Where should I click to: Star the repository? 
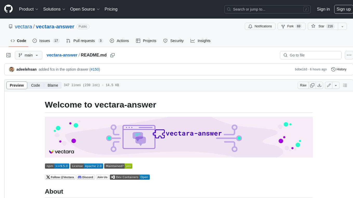pos(323,26)
